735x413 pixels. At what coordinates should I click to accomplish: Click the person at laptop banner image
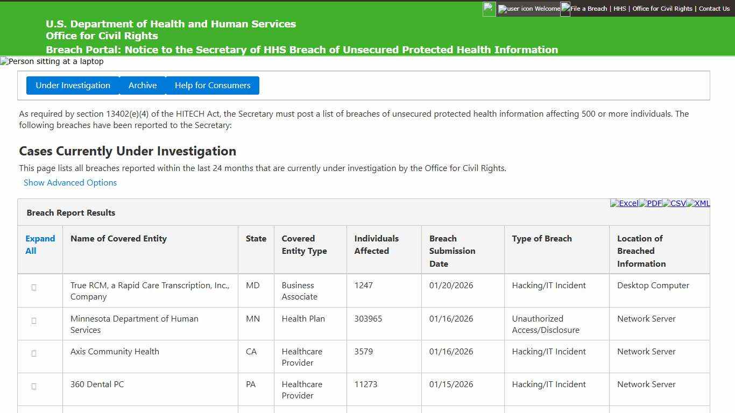51,61
